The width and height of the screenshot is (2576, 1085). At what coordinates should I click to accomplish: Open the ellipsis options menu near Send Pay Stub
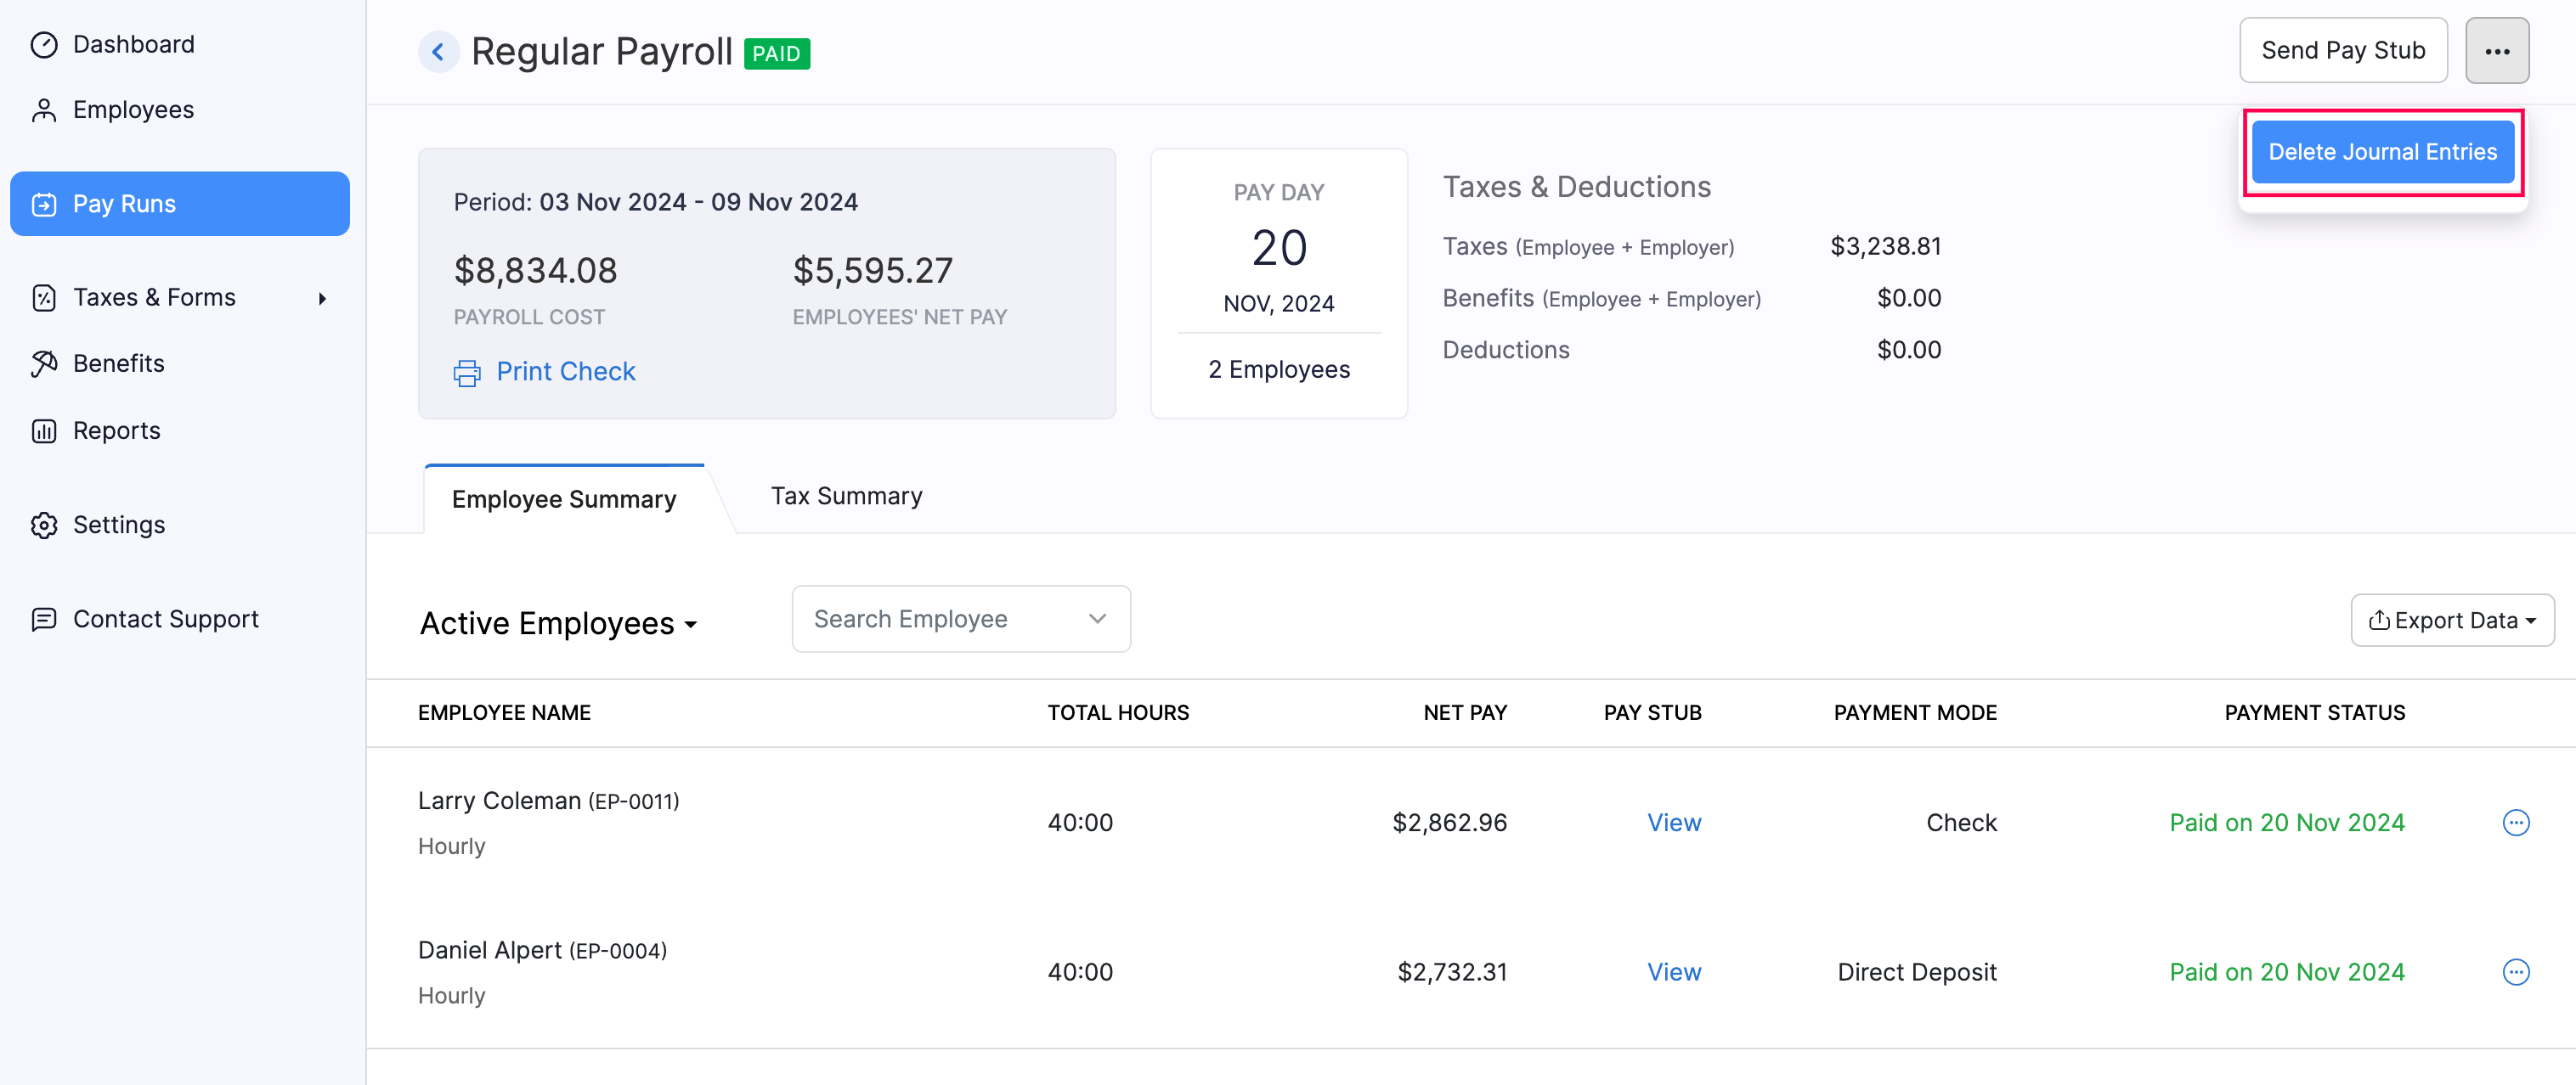point(2497,50)
